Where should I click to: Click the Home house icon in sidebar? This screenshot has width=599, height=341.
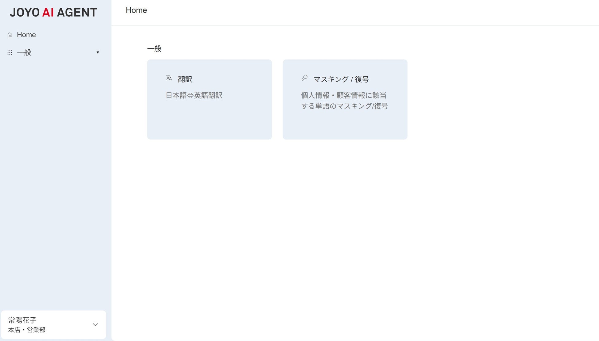click(10, 35)
